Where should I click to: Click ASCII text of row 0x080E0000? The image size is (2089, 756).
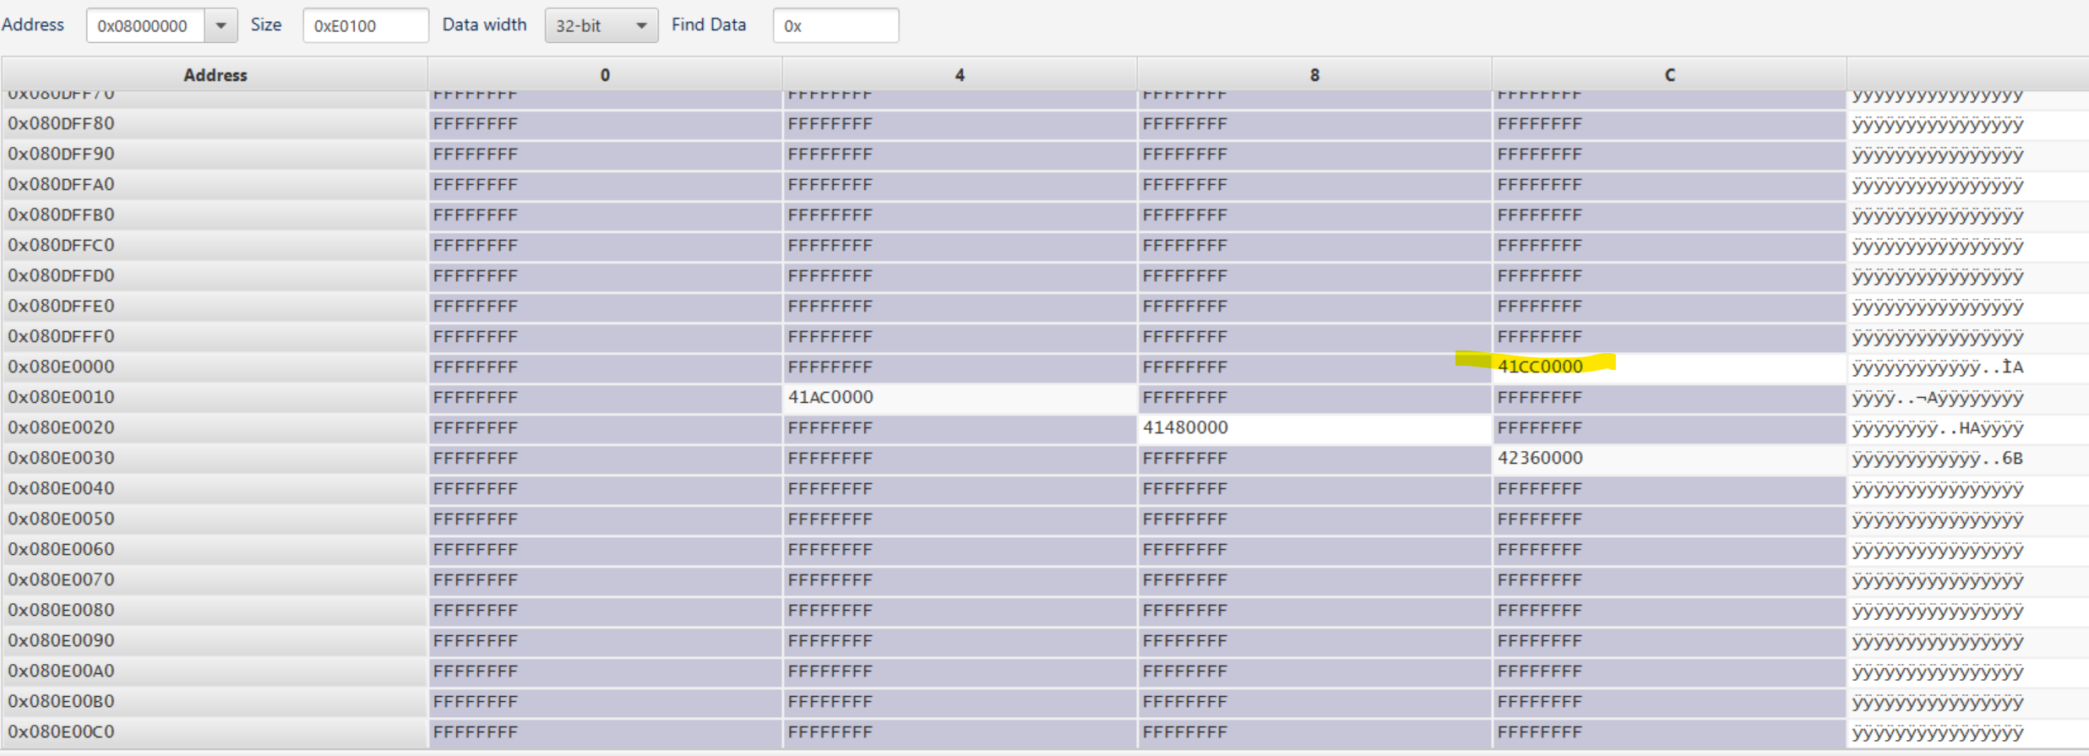click(1938, 367)
